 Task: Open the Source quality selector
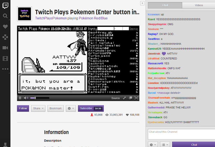[x=116, y=98]
